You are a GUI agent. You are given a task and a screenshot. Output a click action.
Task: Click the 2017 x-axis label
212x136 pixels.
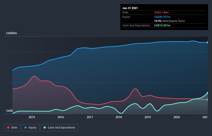90,117
